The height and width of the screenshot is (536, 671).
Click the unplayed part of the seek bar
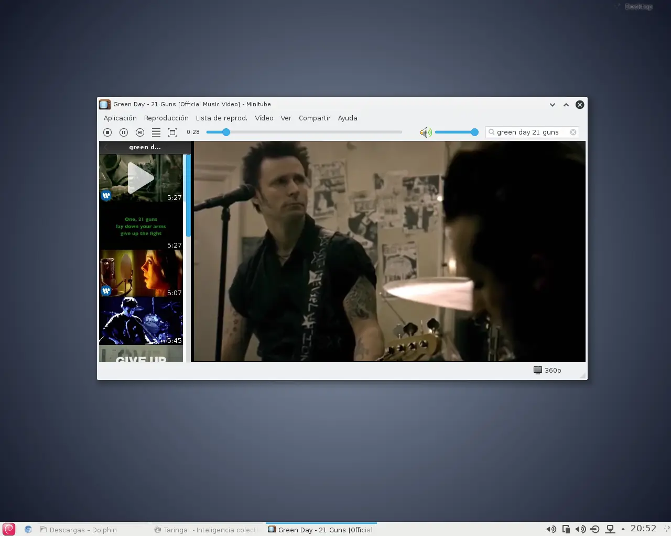pyautogui.click(x=316, y=132)
